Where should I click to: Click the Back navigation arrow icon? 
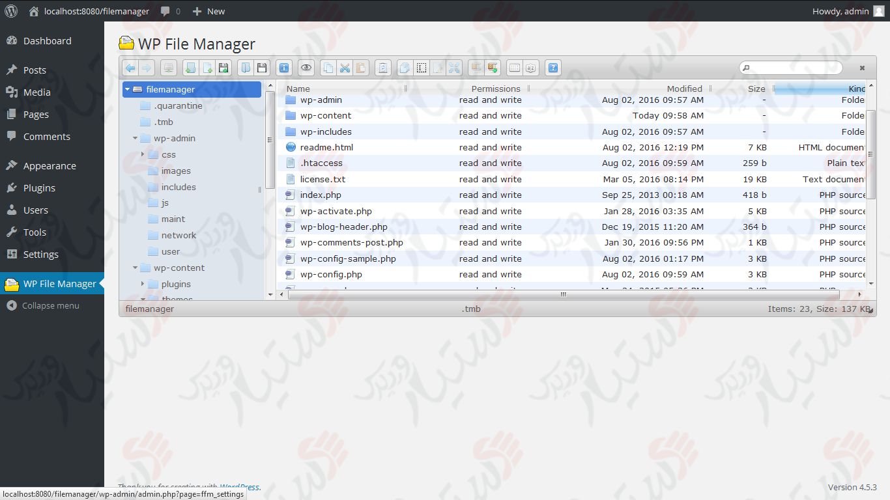(x=130, y=67)
